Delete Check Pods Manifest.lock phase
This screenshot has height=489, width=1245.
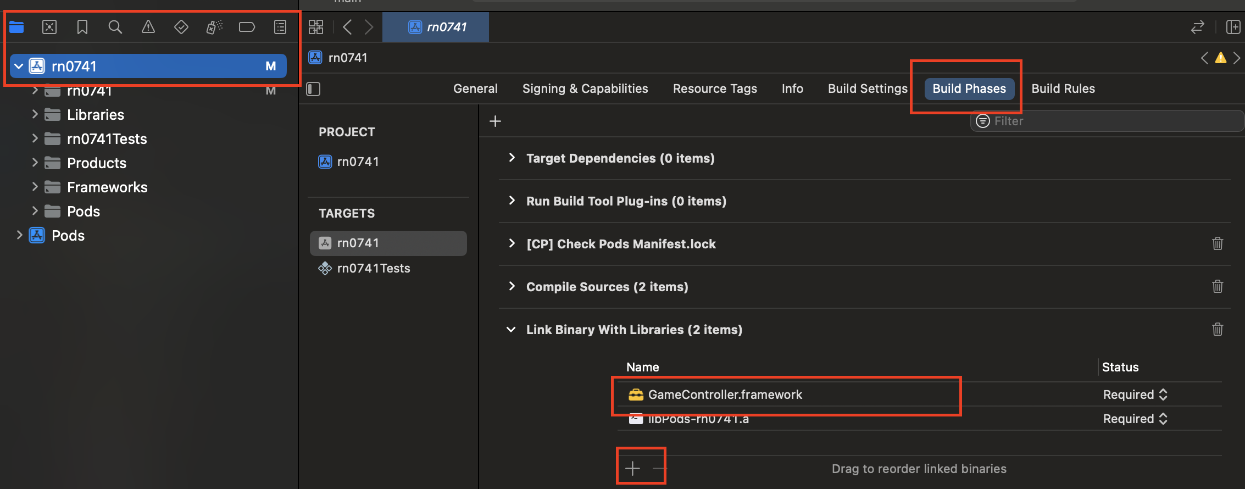point(1218,243)
